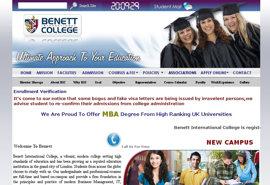
Task: Expand the Apply Online dropdown menu
Action: click(214, 73)
